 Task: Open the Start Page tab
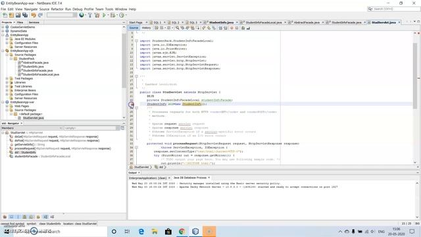point(136,22)
